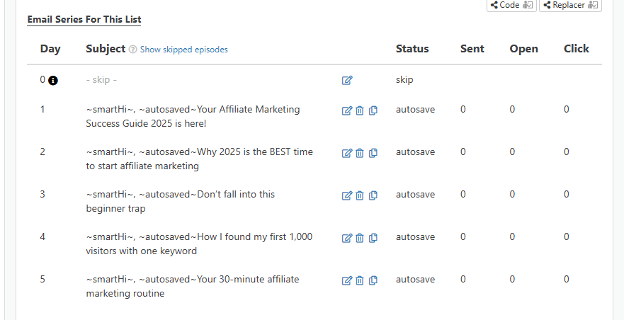The width and height of the screenshot is (624, 320).
Task: Open the Code share button
Action: (x=510, y=5)
